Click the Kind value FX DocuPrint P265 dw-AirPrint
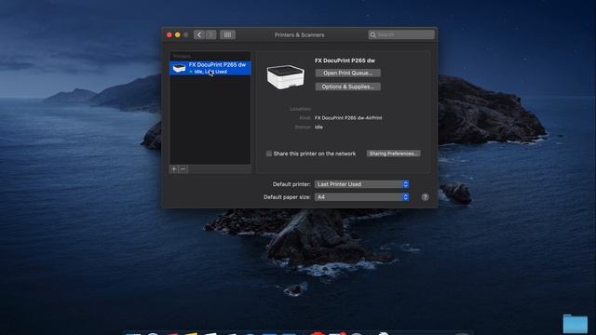 coord(348,118)
